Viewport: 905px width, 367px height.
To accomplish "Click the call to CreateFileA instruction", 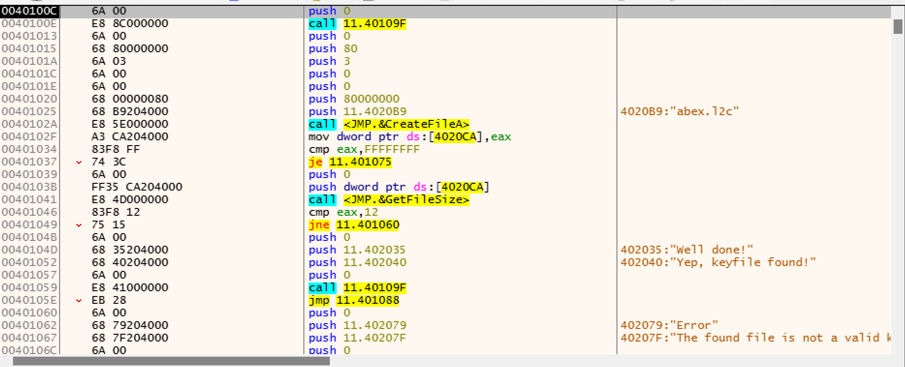I will (x=389, y=124).
